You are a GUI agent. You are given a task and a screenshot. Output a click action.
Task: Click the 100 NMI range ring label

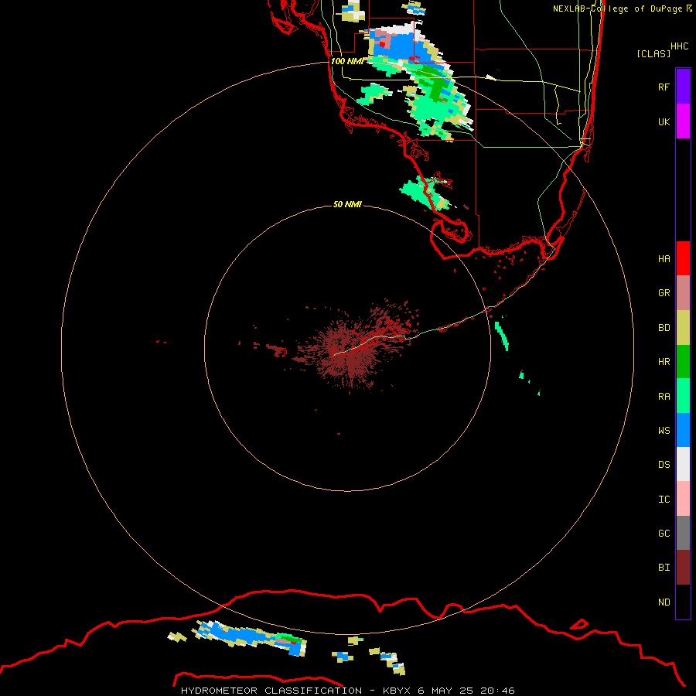(x=347, y=61)
